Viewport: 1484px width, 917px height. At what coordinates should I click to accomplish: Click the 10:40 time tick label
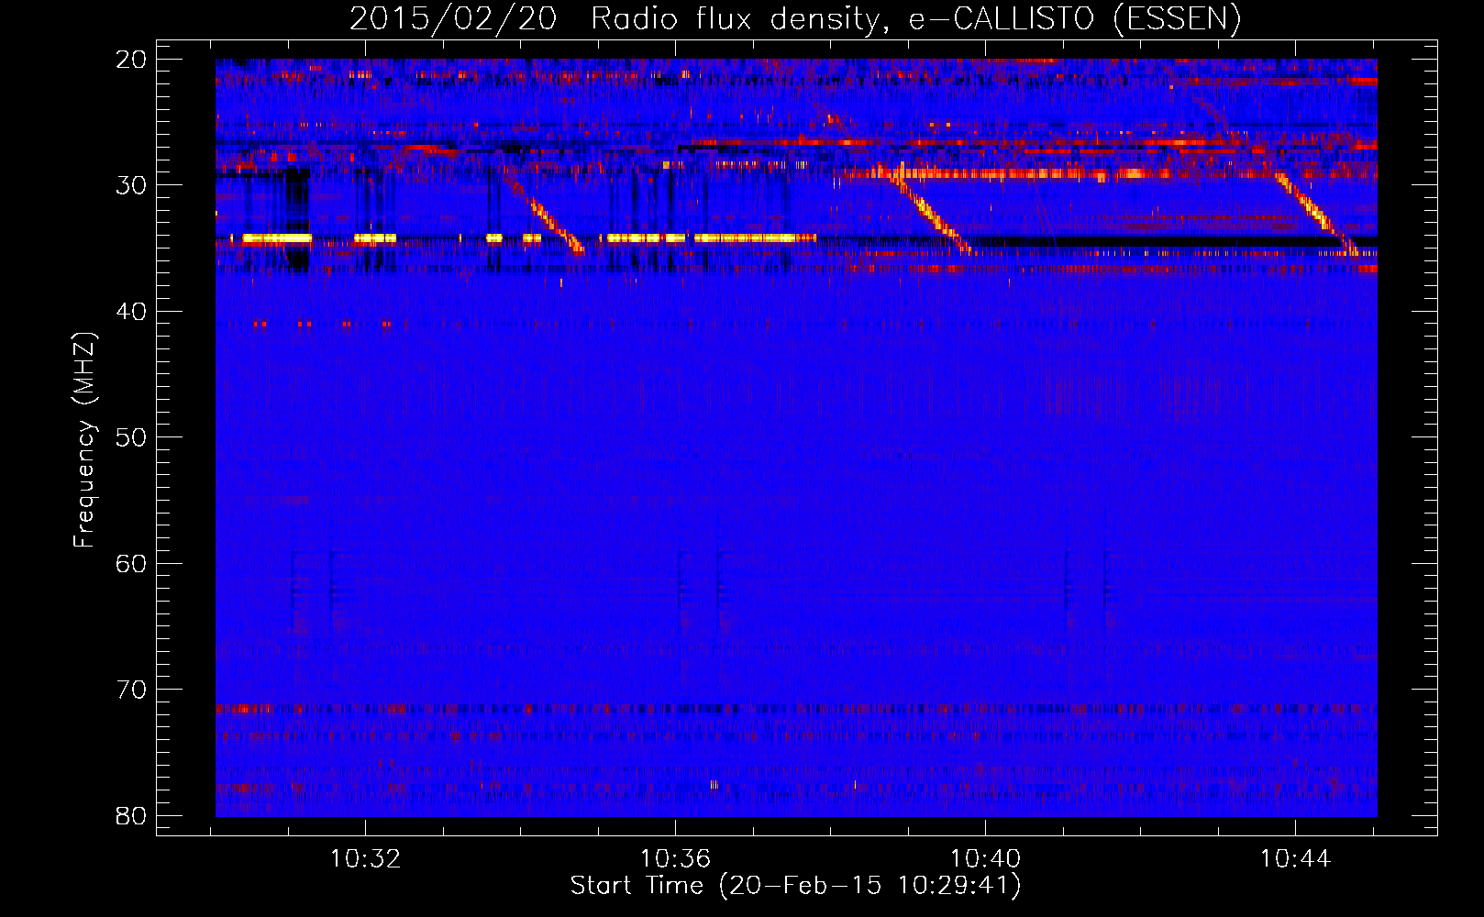pyautogui.click(x=985, y=859)
